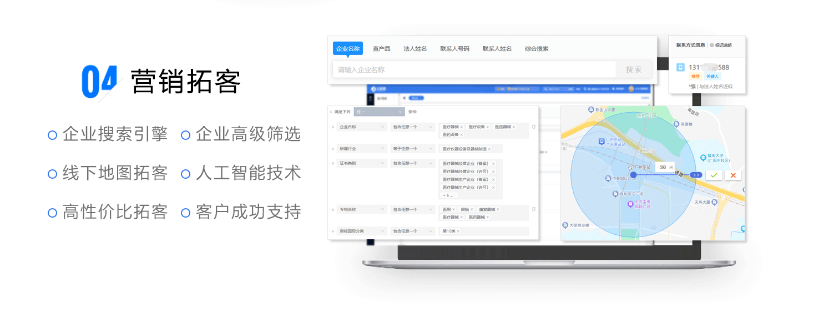Click the 东方宝泰购物广场 map marker

click(630, 204)
